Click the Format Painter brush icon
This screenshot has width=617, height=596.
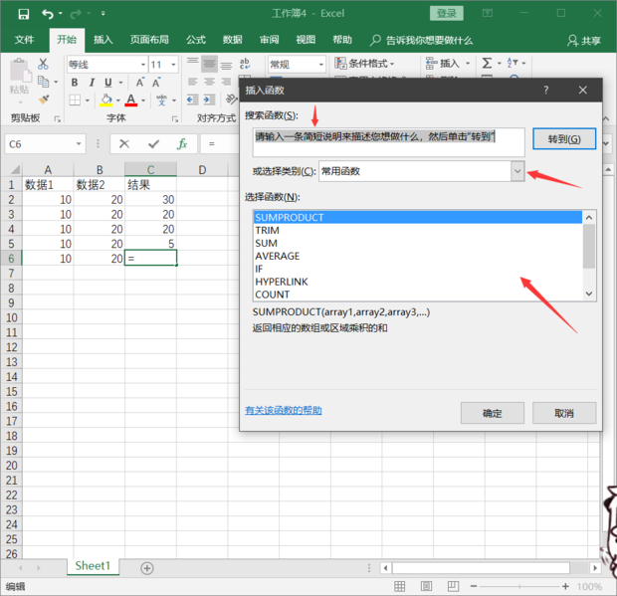click(44, 99)
